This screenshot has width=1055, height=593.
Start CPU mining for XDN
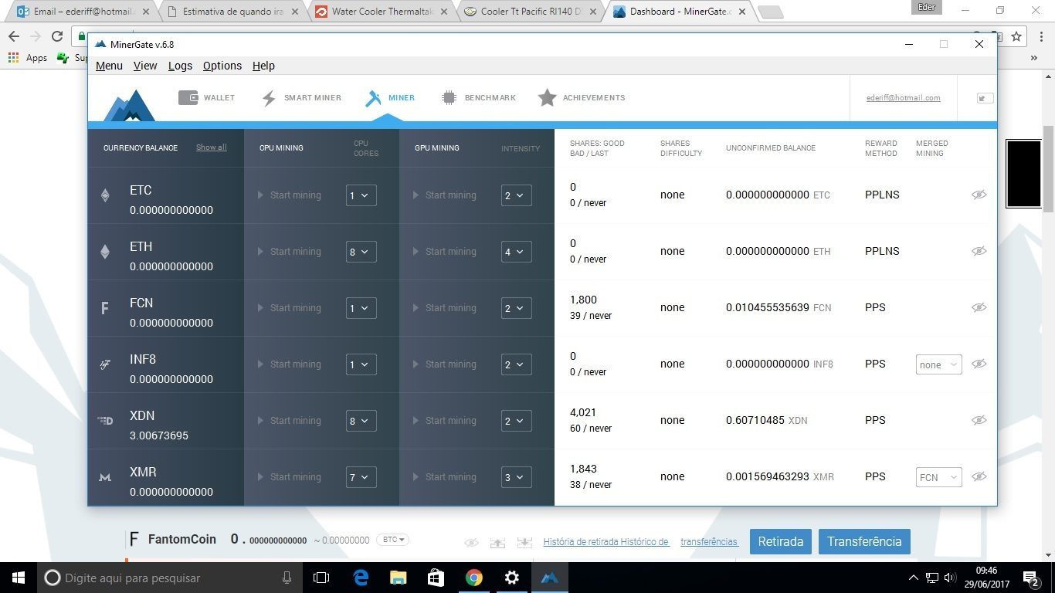click(x=289, y=421)
